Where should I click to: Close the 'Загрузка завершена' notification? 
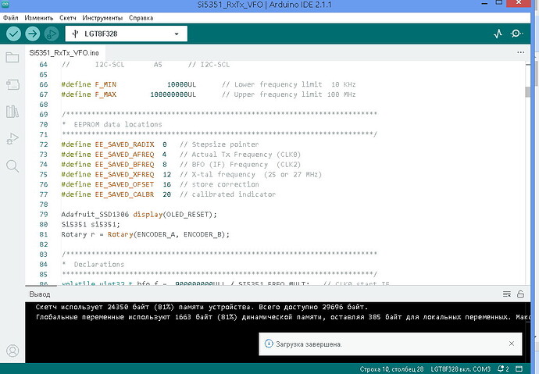pos(512,344)
